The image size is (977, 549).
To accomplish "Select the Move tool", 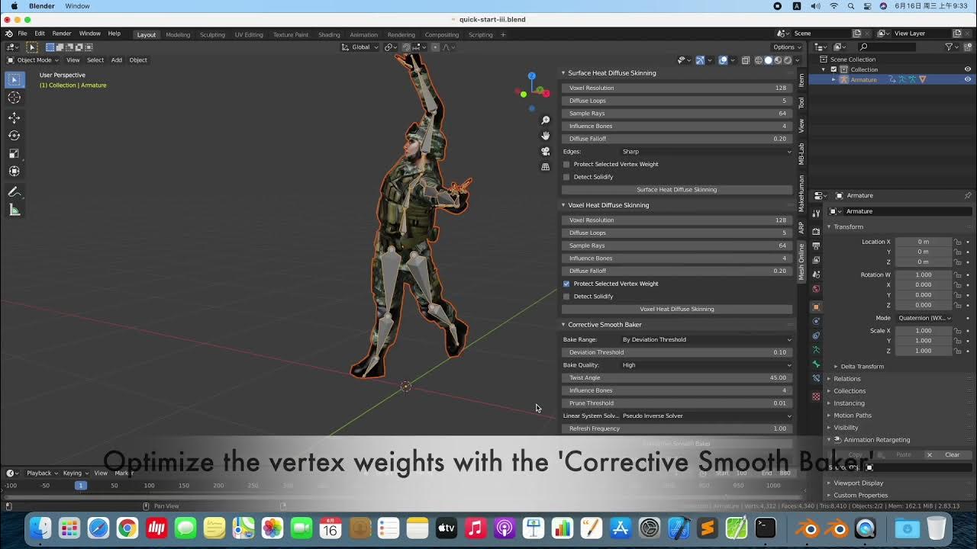I will pos(15,117).
